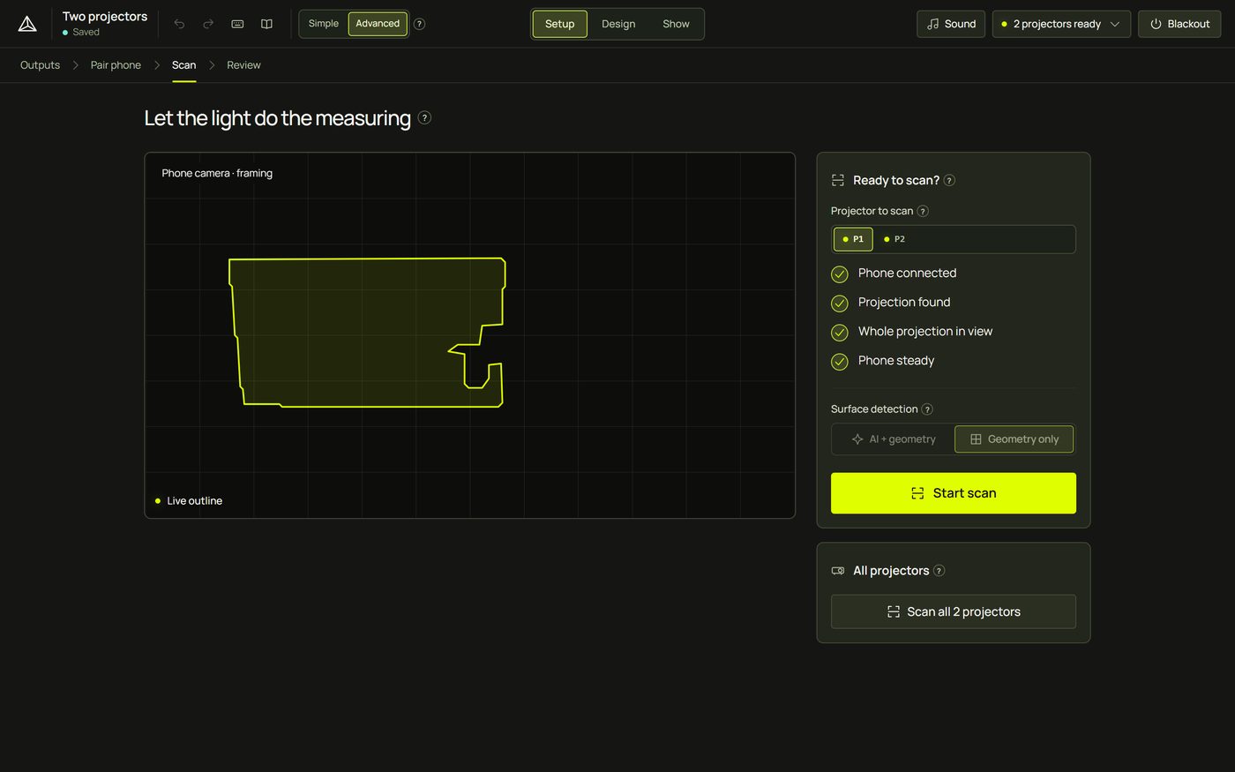1235x772 pixels.
Task: Click the Start scan button
Action: (x=954, y=493)
